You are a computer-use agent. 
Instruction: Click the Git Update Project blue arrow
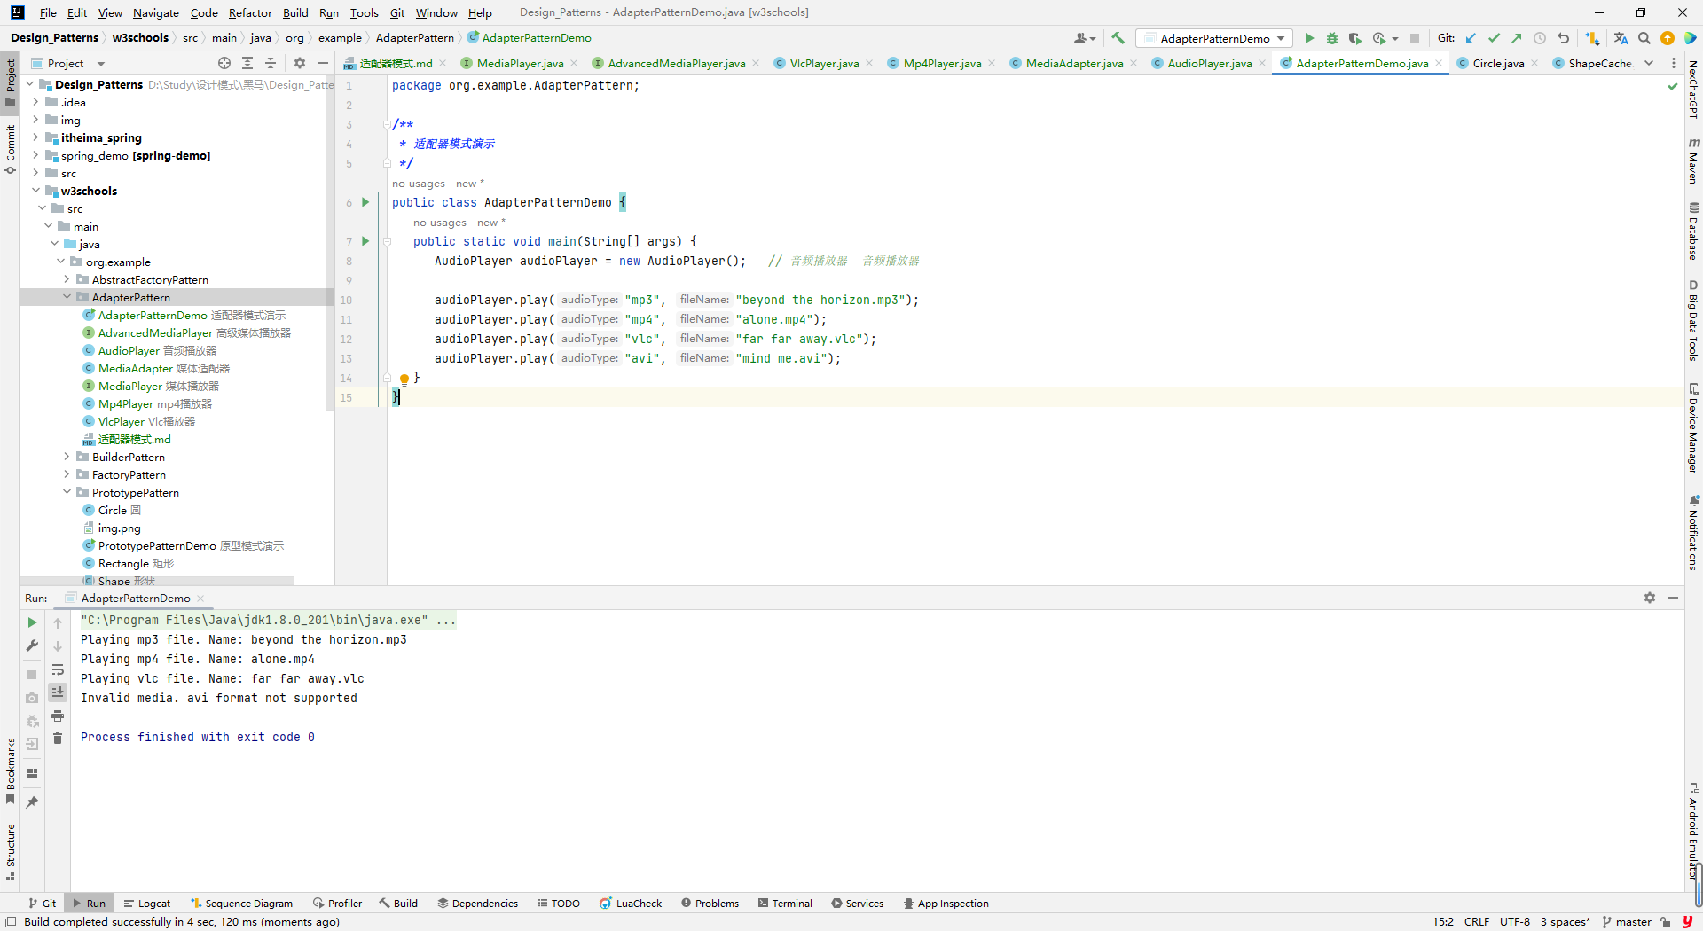tap(1471, 38)
